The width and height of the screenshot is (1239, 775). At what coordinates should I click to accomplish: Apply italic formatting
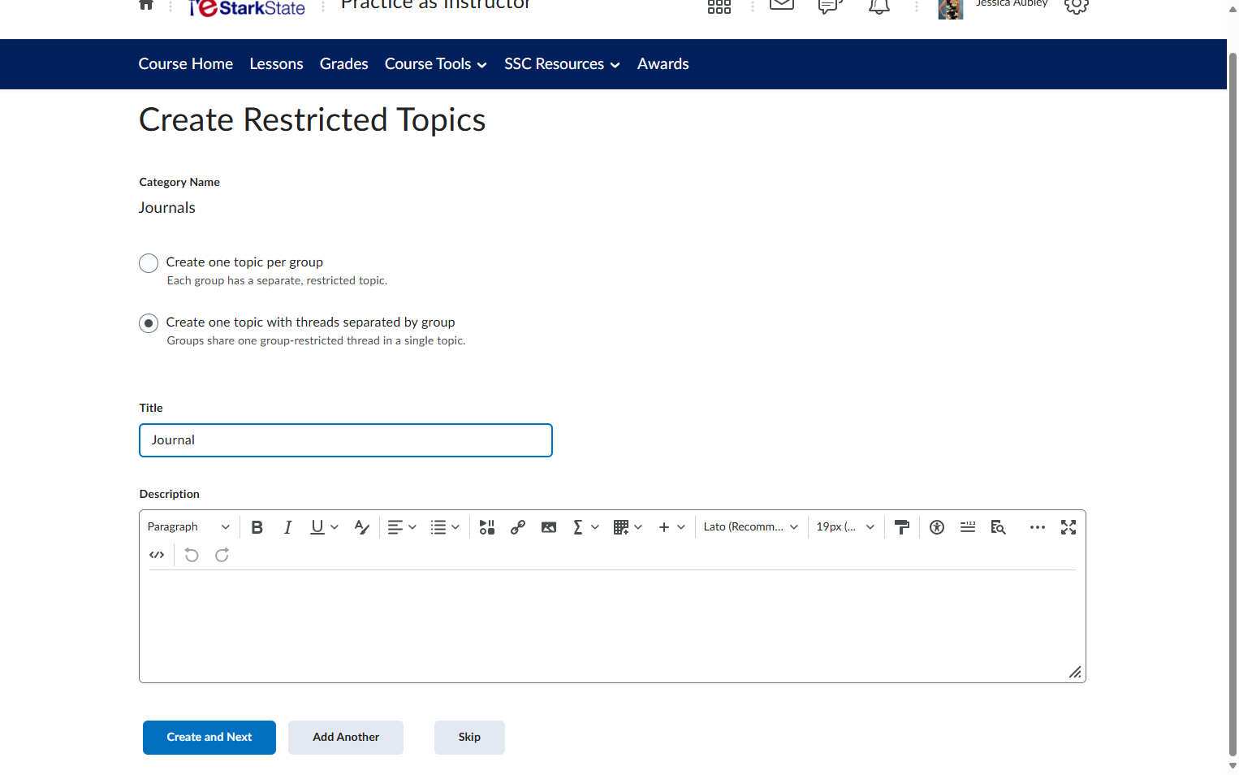(x=287, y=527)
